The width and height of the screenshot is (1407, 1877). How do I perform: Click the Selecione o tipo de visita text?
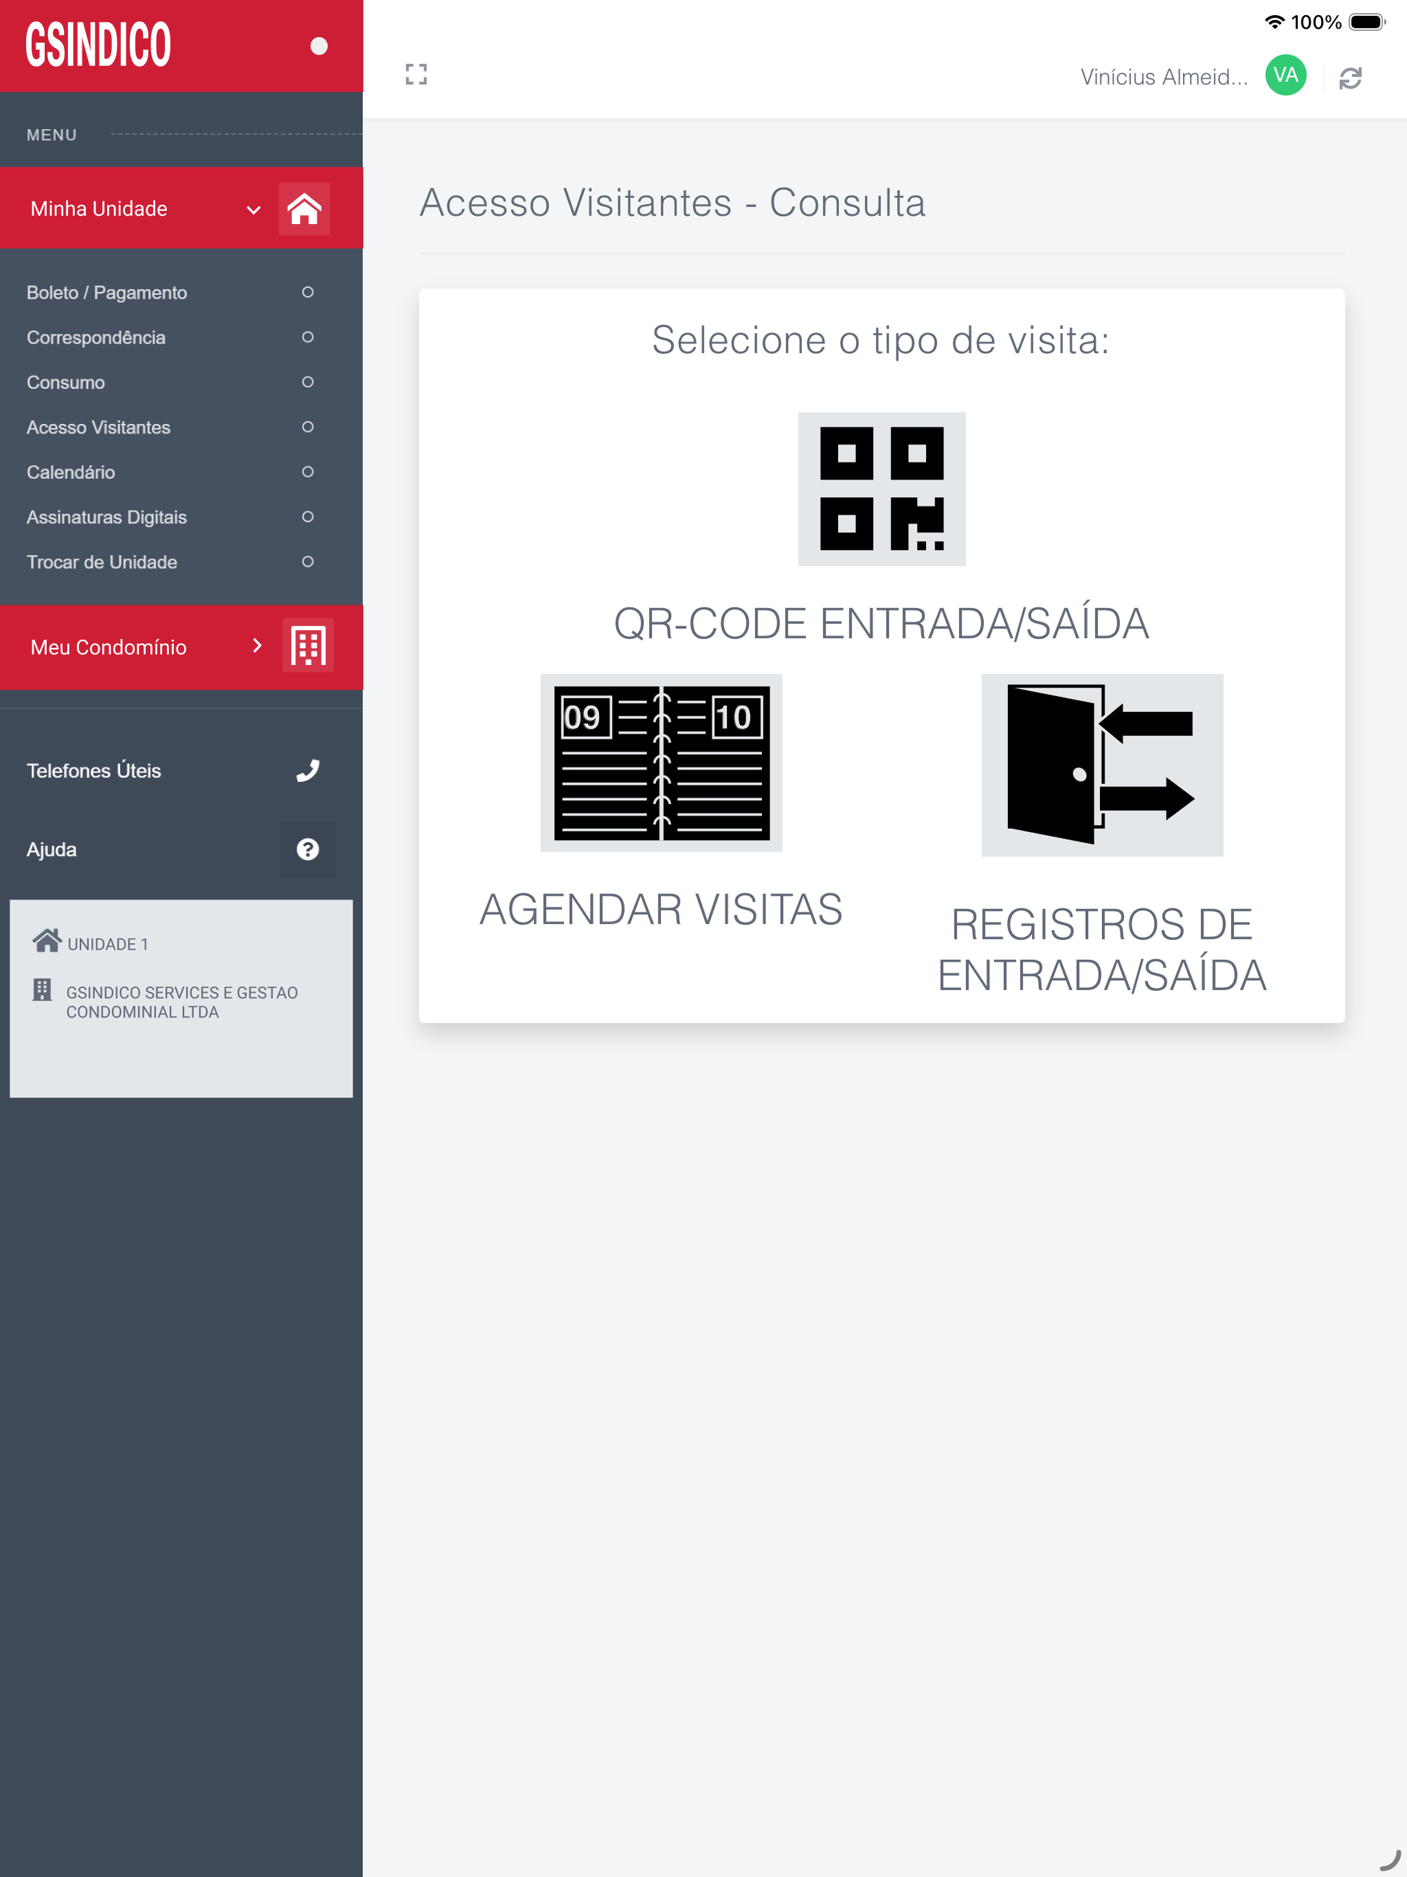pyautogui.click(x=881, y=340)
